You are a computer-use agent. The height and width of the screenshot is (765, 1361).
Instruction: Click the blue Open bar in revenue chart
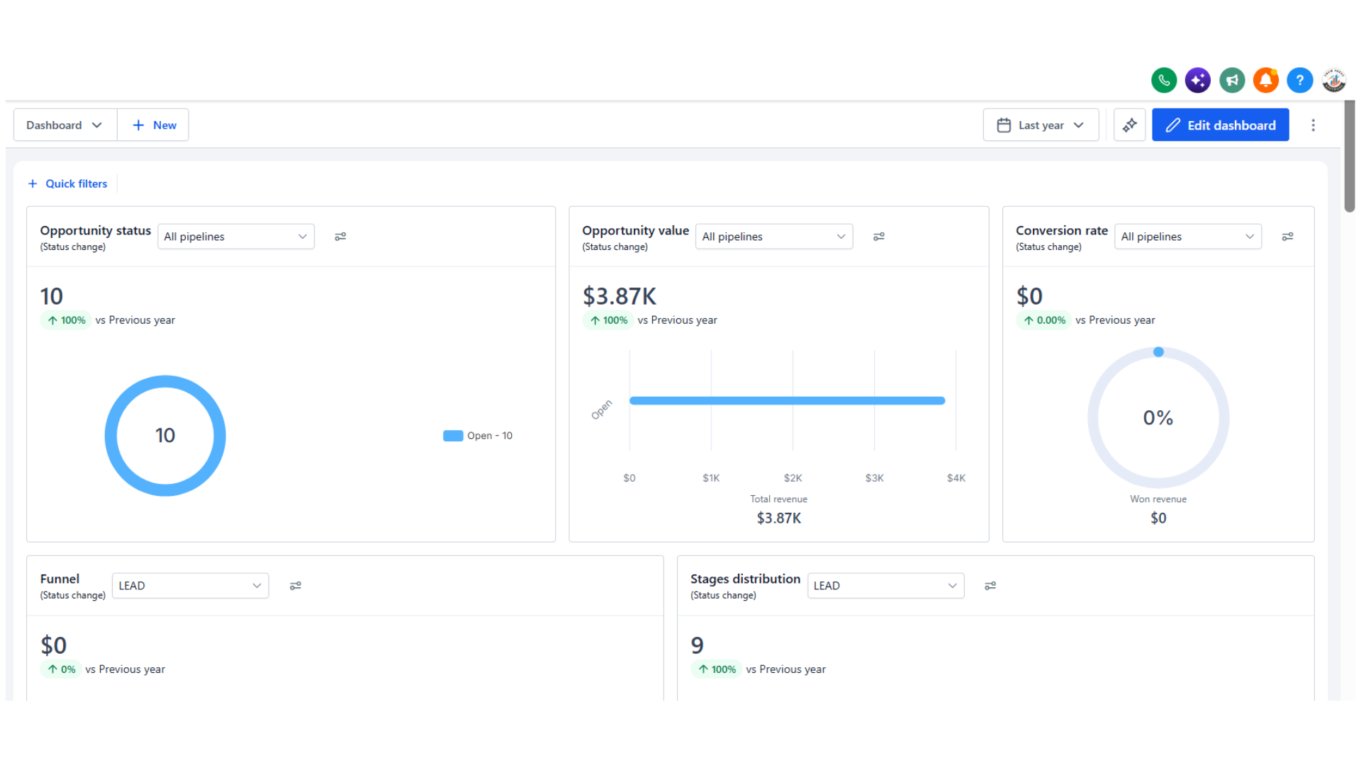point(787,401)
